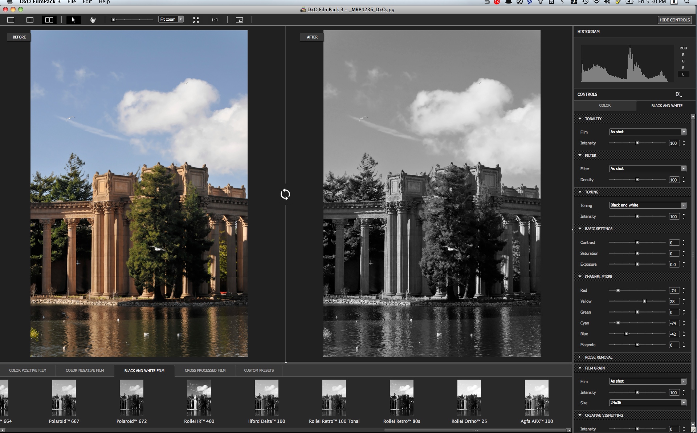Switch to the Color controls tab

605,106
